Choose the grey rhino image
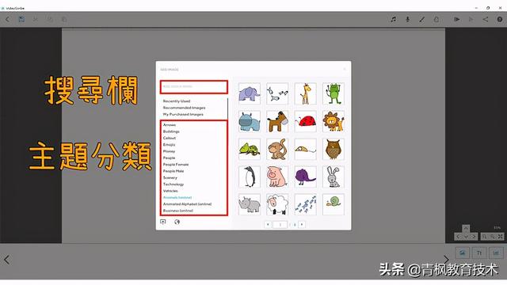Image resolution: width=507 pixels, height=285 pixels. (250, 204)
